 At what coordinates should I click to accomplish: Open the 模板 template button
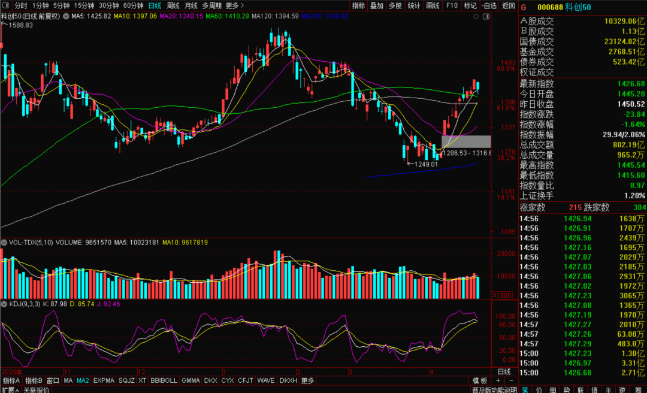click(x=480, y=380)
